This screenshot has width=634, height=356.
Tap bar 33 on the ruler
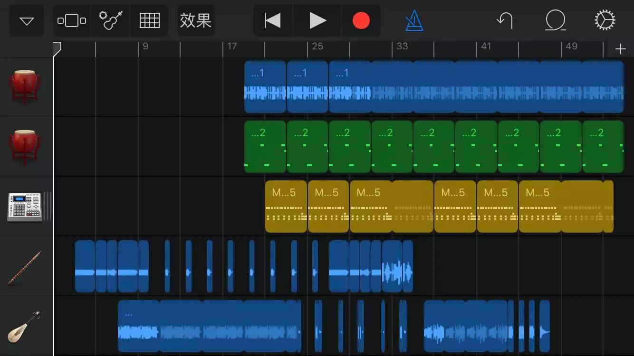pos(402,47)
